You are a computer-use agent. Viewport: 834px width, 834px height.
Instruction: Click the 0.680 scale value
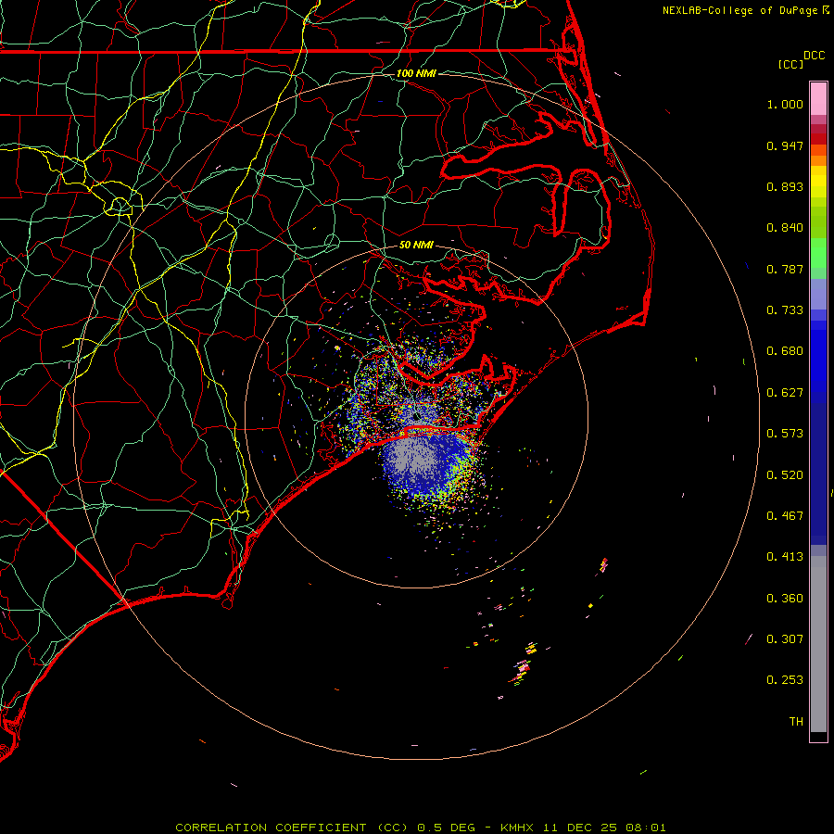[x=785, y=351]
